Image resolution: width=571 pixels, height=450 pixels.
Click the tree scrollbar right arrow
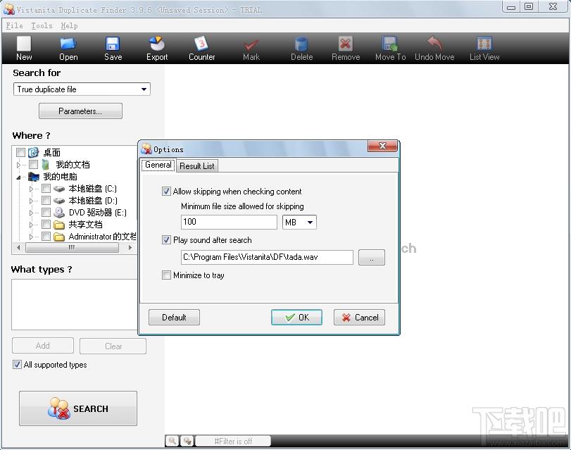tap(130, 247)
